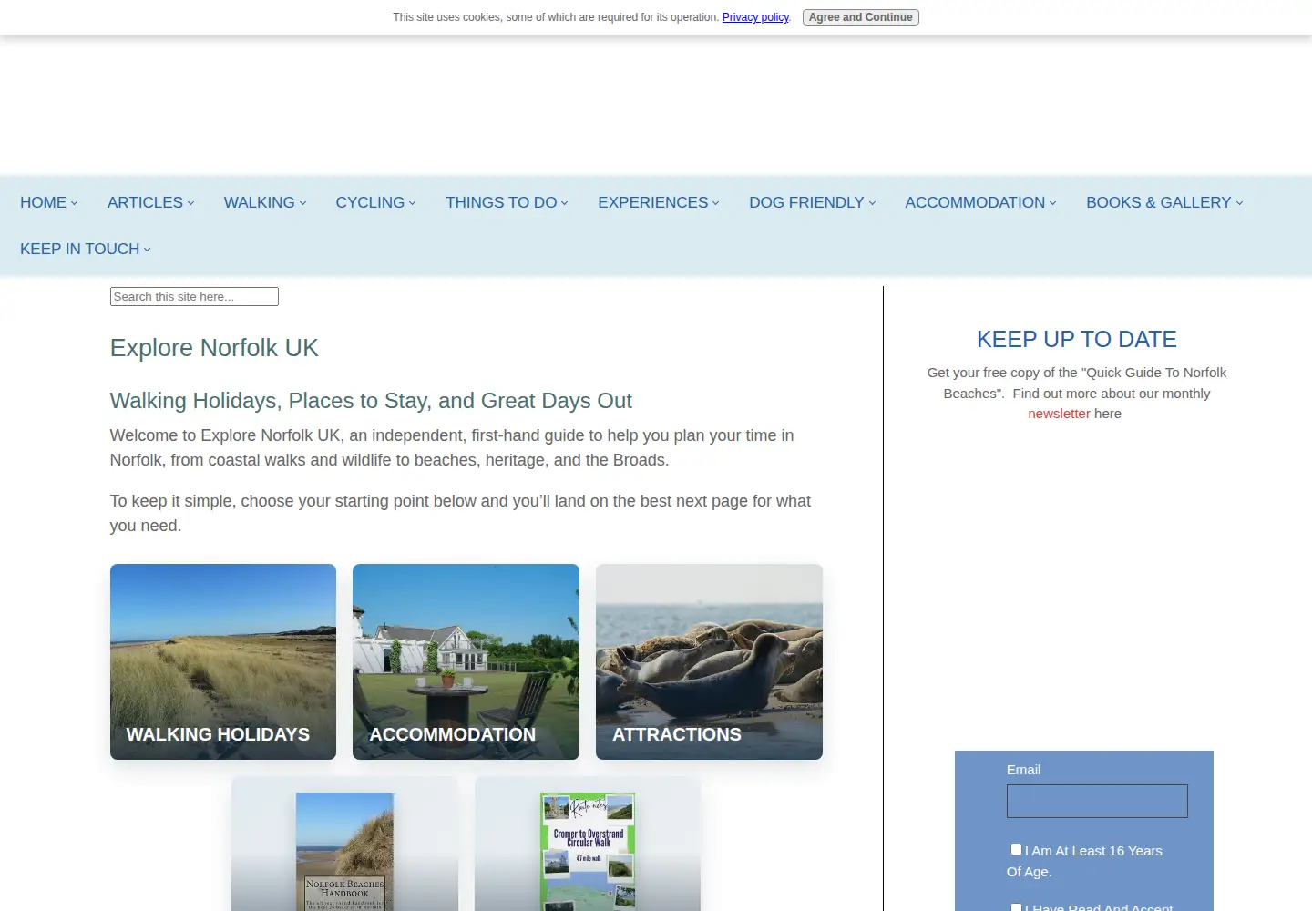The height and width of the screenshot is (911, 1312).
Task: Open the Cromer to Overstrand Circular Walk card
Action: [588, 844]
